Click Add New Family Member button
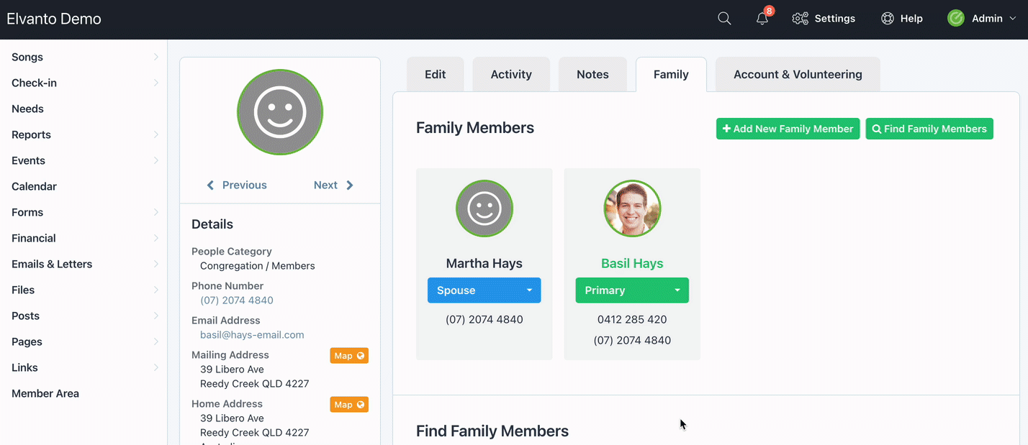 (x=788, y=129)
